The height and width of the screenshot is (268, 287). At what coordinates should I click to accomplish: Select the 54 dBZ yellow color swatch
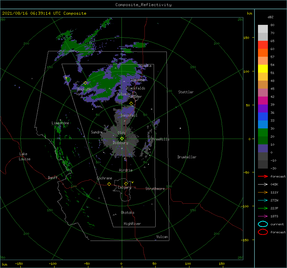(x=263, y=69)
